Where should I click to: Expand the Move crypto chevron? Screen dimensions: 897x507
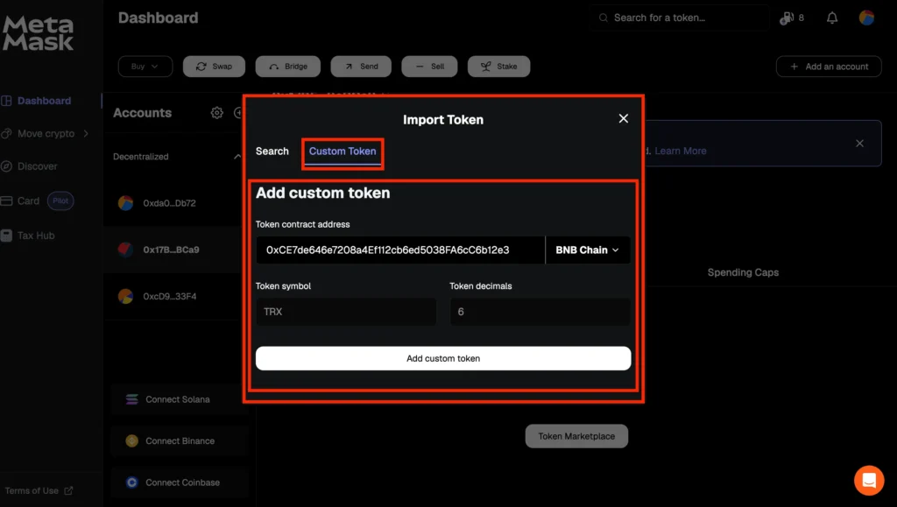click(86, 133)
